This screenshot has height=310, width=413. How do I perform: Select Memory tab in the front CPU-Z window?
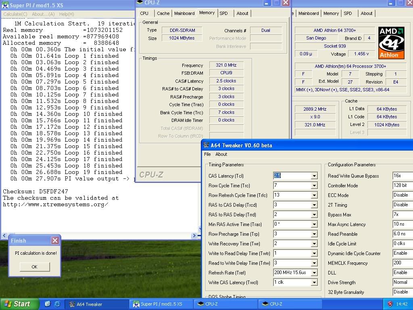[x=207, y=13]
